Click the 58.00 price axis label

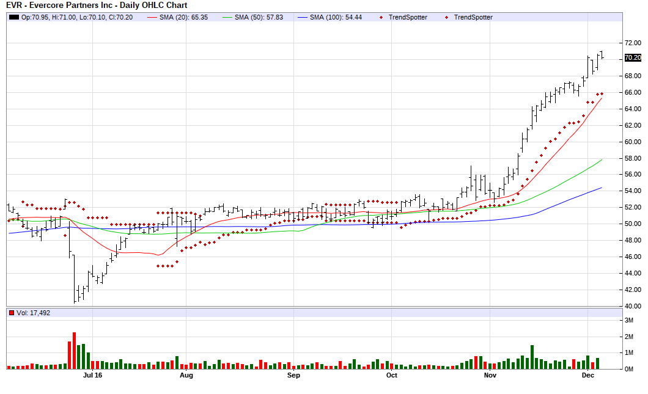pos(633,158)
